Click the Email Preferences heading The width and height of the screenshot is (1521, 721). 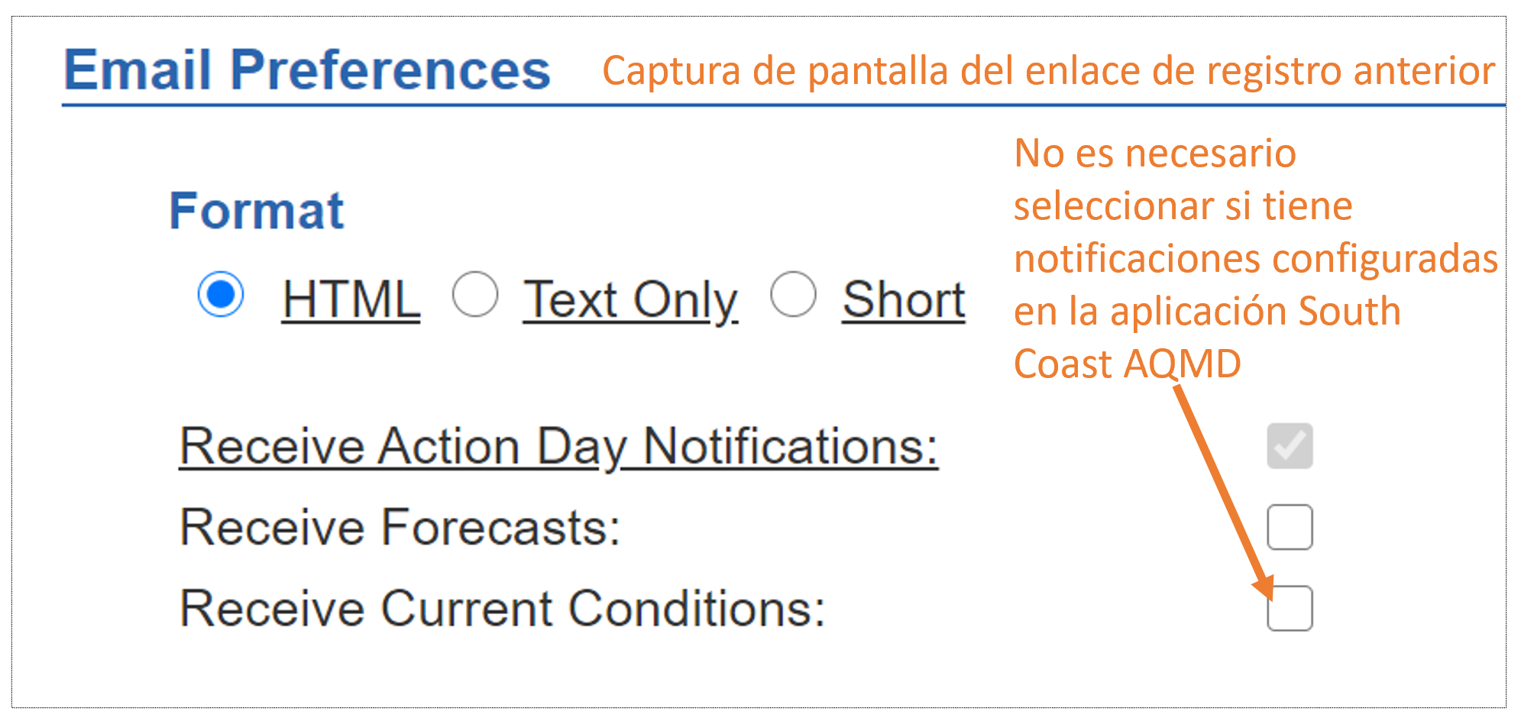tap(306, 70)
